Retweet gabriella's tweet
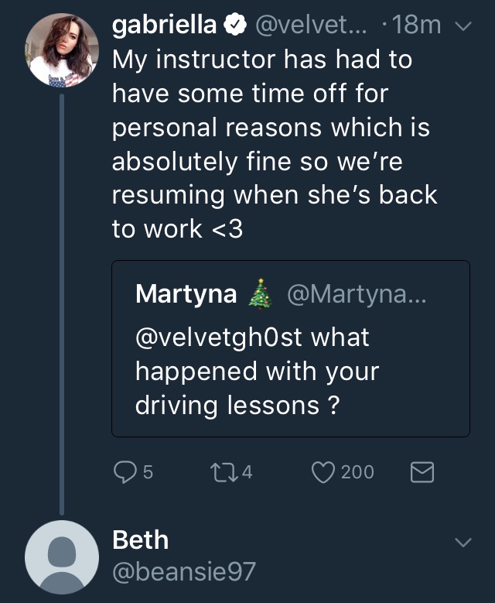The width and height of the screenshot is (495, 603). (x=220, y=471)
